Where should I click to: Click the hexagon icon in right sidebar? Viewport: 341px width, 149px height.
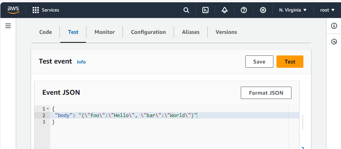334,42
